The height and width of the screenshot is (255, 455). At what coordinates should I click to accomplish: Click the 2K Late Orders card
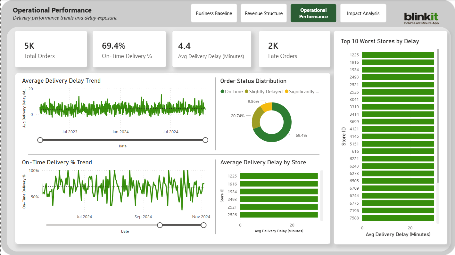point(294,49)
